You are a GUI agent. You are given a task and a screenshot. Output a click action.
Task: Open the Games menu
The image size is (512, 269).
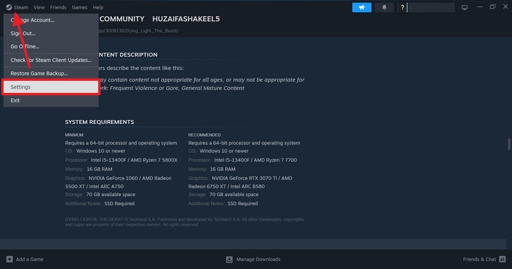[x=80, y=7]
